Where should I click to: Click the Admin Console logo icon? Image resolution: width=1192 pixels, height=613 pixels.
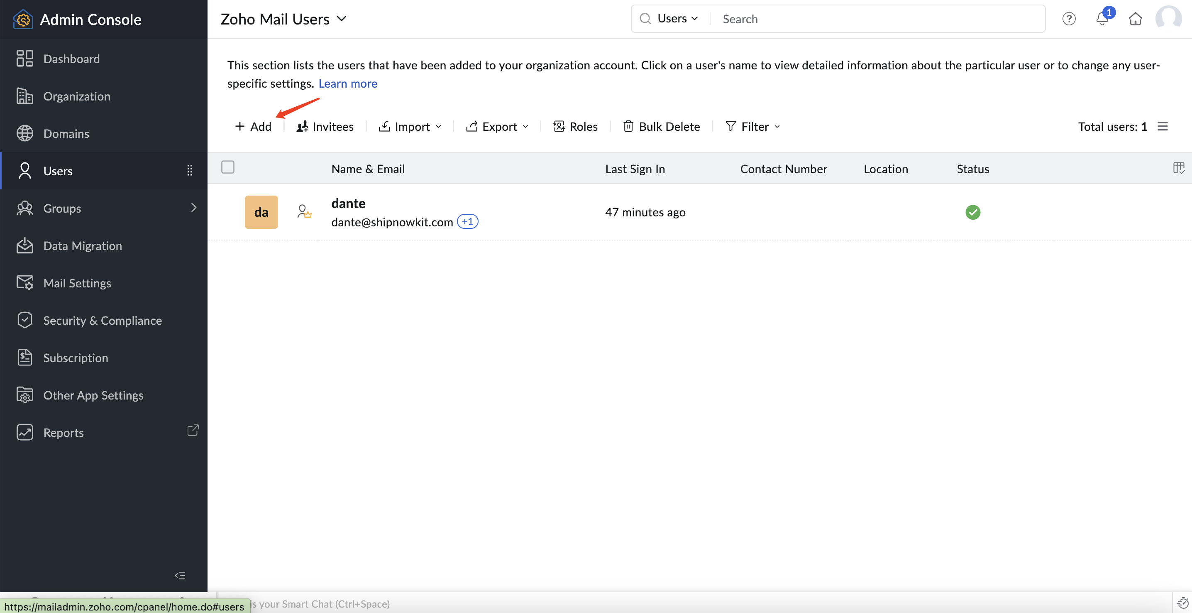(23, 20)
